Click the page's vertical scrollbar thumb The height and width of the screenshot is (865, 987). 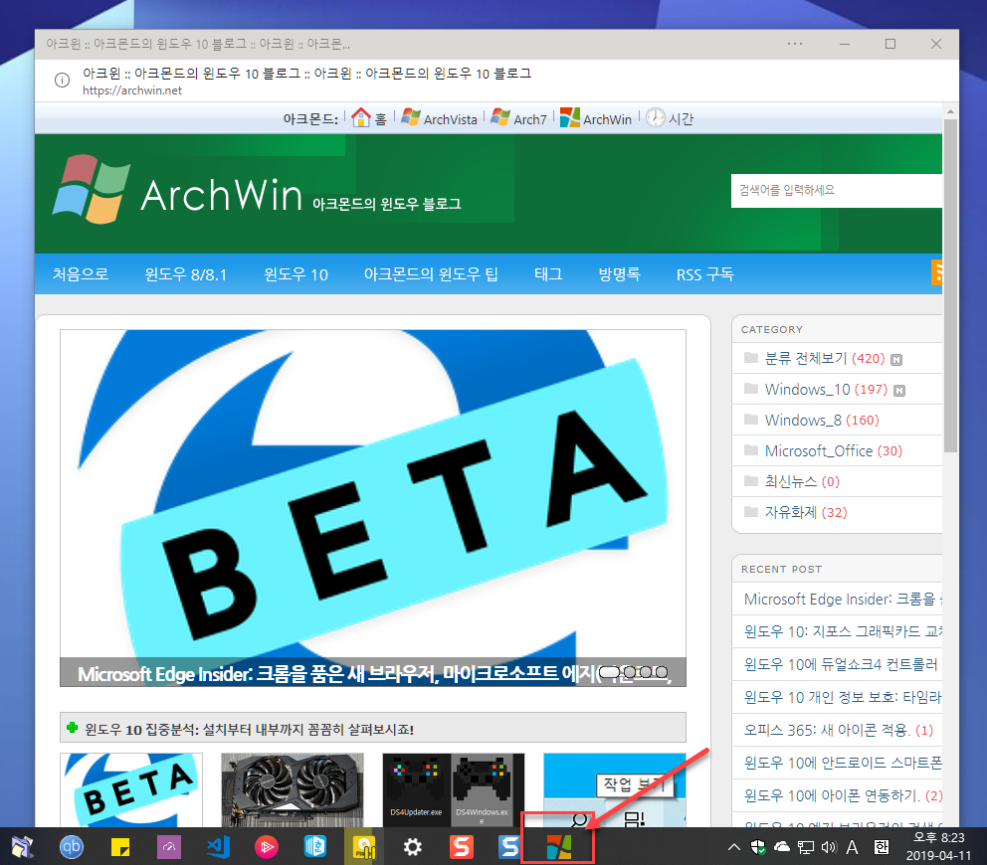coord(950,285)
